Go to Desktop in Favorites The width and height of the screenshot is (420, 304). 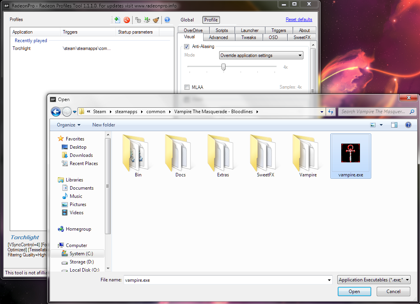tap(78, 147)
